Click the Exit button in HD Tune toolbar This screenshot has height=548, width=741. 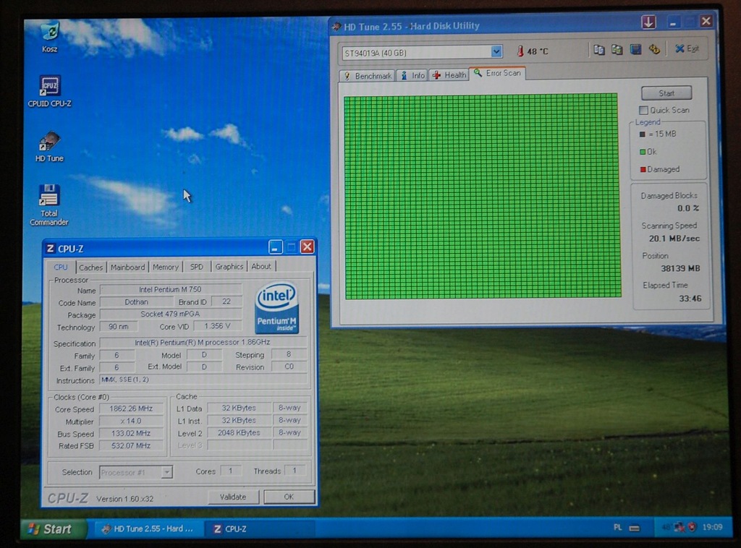coord(687,48)
